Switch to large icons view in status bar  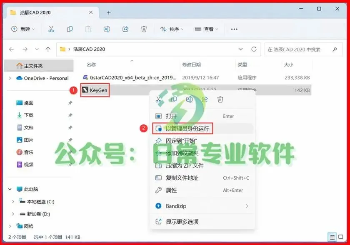click(x=341, y=237)
